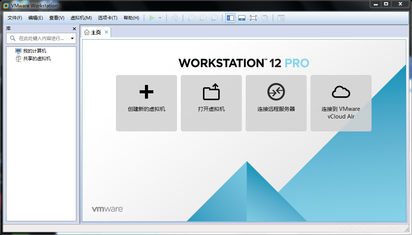The width and height of the screenshot is (412, 235).
Task: Select 我的计算机 in library tree
Action: 35,51
